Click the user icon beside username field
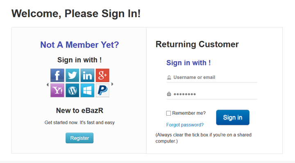 169,78
